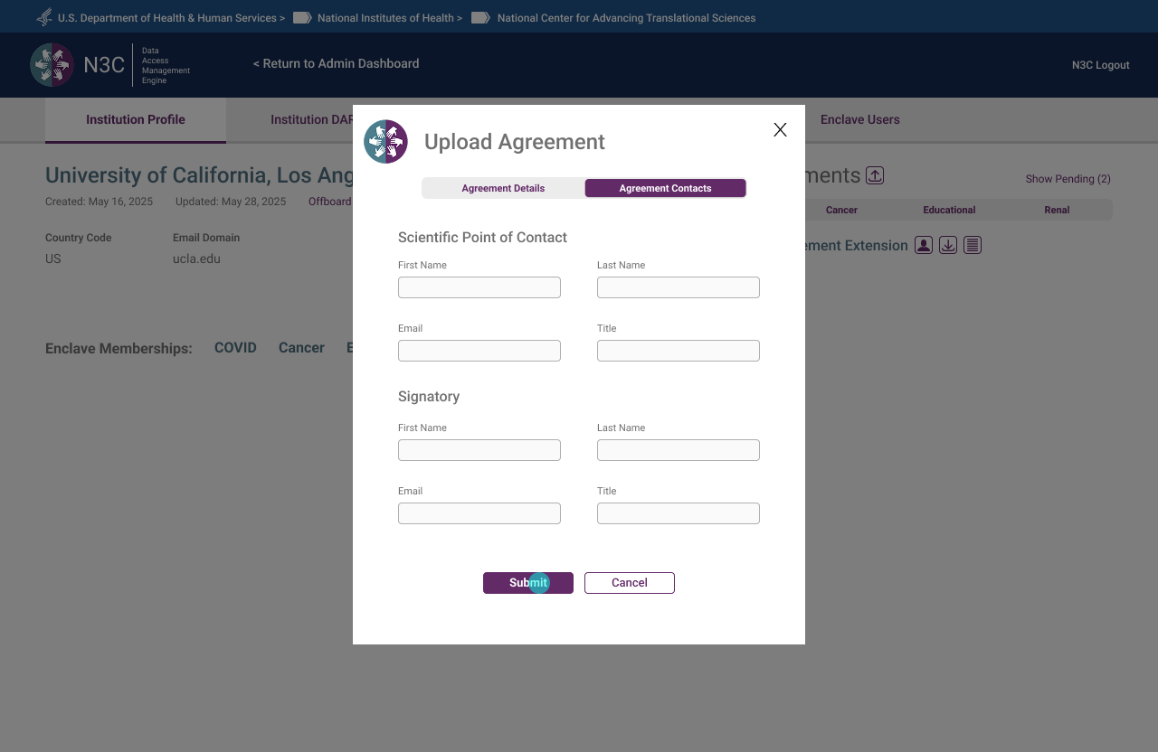
Task: Select the Educational agreements column header
Action: tap(948, 210)
